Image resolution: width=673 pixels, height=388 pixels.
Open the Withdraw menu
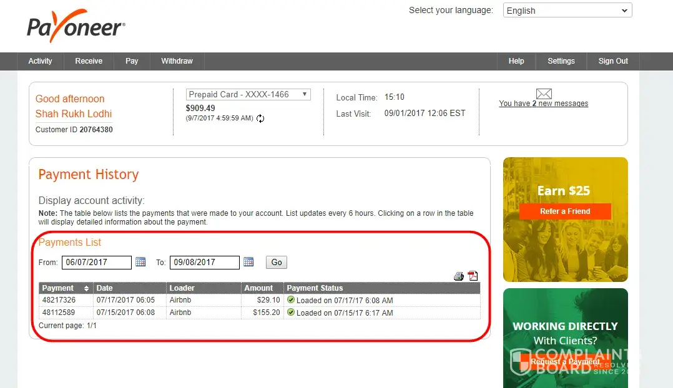177,61
